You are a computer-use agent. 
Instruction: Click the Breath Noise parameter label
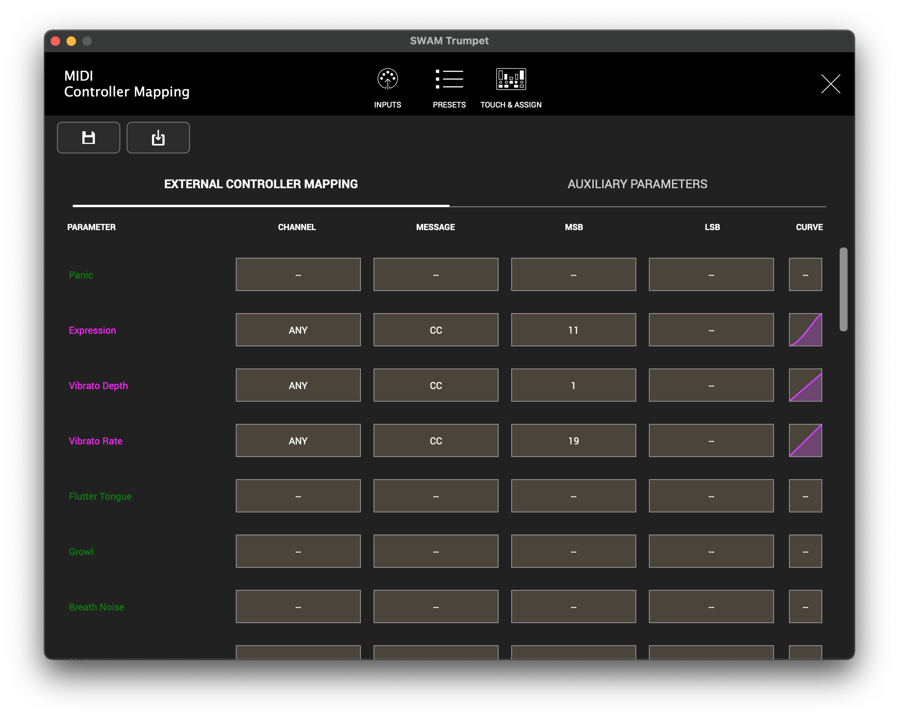(x=96, y=607)
